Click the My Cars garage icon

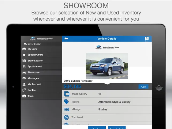click(24, 49)
